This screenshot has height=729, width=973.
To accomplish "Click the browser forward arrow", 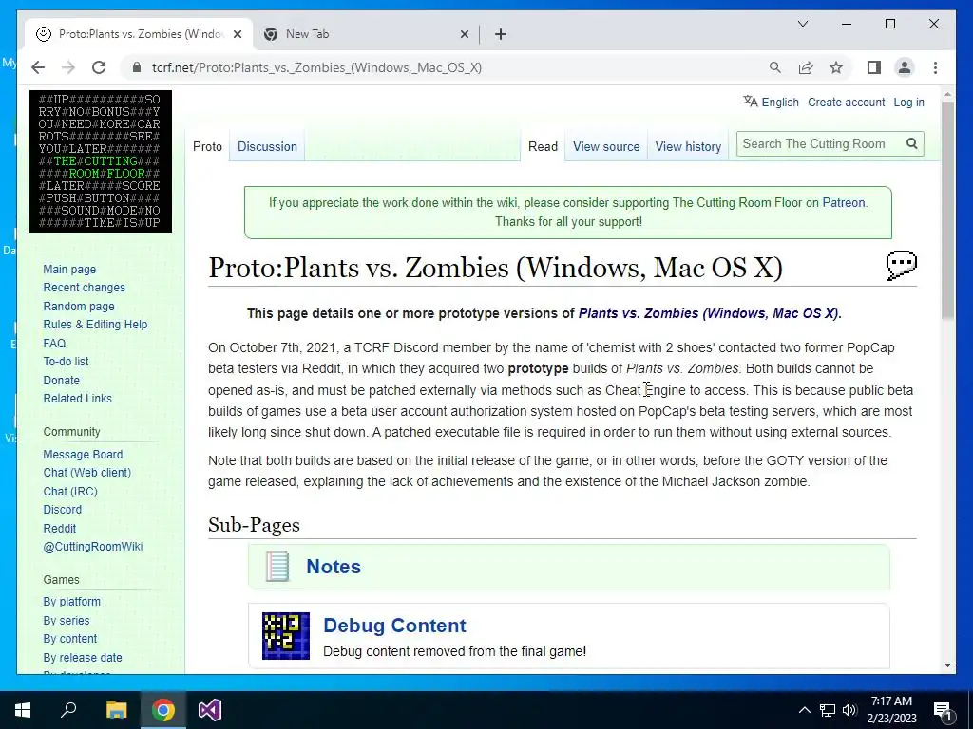I will coord(68,67).
